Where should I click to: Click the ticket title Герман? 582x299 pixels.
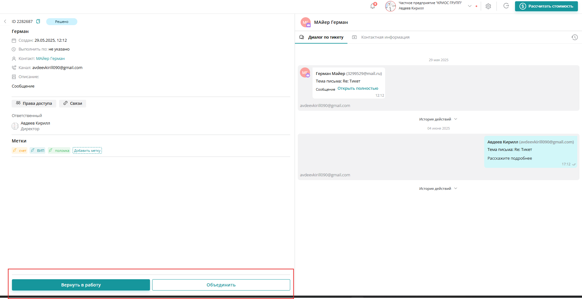point(20,31)
